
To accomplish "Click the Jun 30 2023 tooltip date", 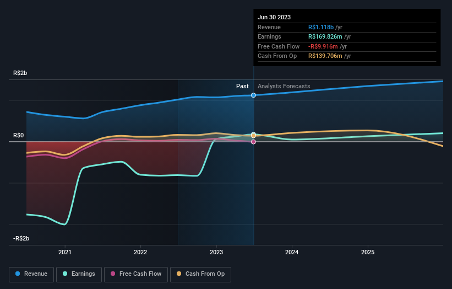I will click(x=274, y=17).
